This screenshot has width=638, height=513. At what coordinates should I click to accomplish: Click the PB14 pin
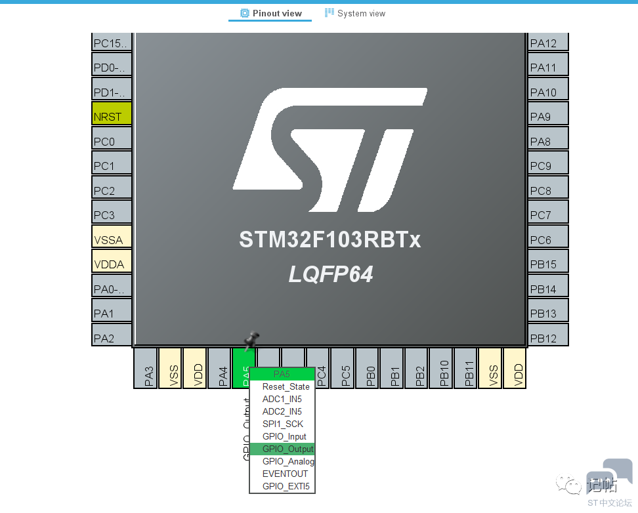coord(548,285)
